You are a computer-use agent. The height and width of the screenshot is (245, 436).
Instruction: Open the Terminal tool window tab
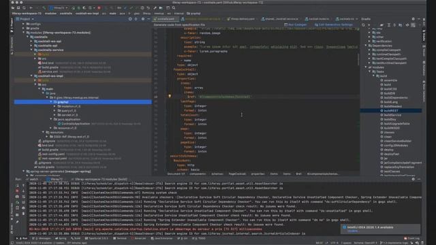click(x=120, y=238)
